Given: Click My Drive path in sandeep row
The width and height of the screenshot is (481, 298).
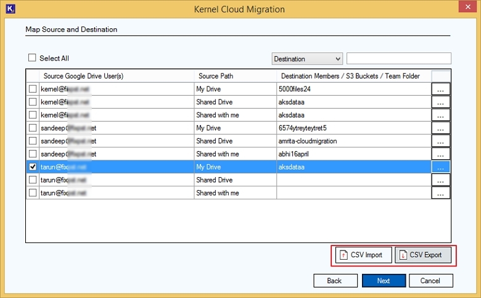Looking at the screenshot, I should click(x=236, y=128).
